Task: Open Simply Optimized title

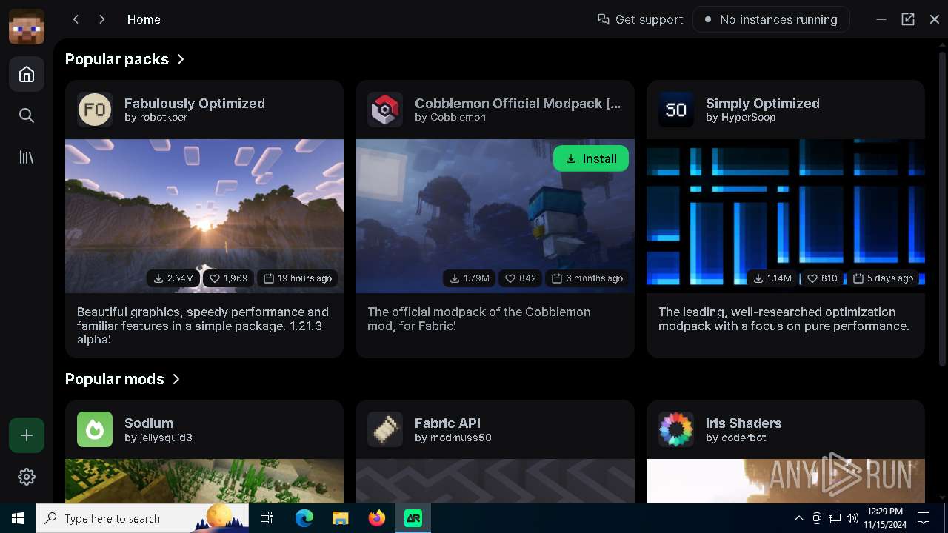Action: coord(763,103)
